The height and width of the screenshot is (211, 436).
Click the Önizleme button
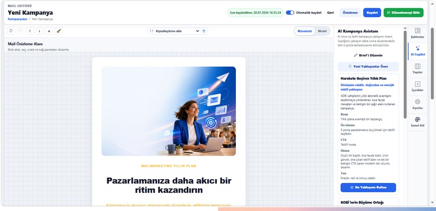pyautogui.click(x=350, y=13)
